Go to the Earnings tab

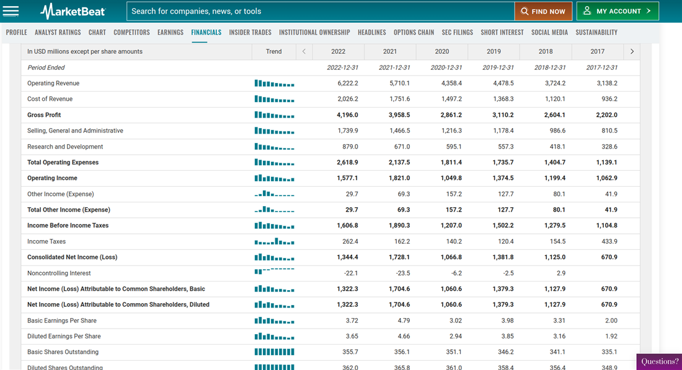170,32
